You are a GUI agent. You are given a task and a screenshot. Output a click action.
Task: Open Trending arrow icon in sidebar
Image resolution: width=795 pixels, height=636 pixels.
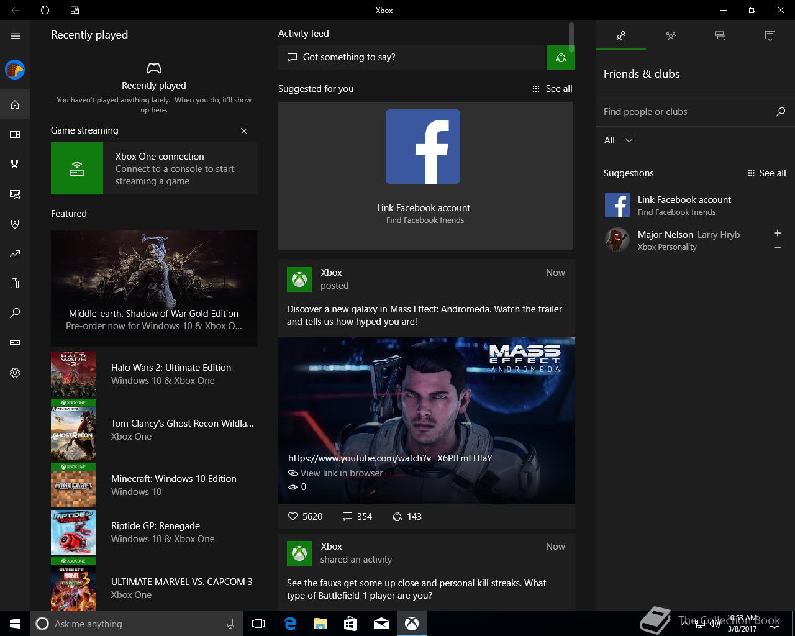pyautogui.click(x=15, y=253)
